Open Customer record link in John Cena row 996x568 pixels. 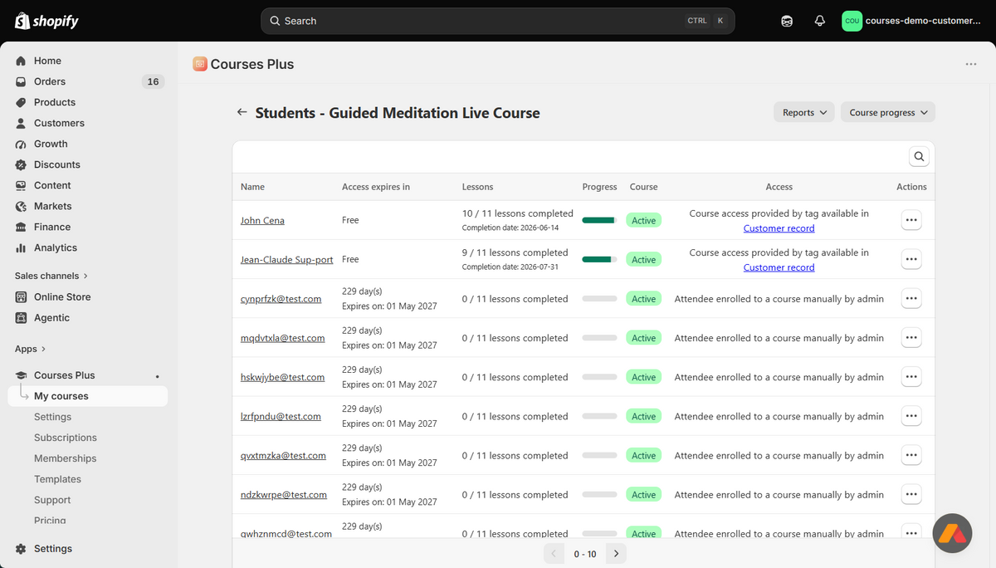779,228
